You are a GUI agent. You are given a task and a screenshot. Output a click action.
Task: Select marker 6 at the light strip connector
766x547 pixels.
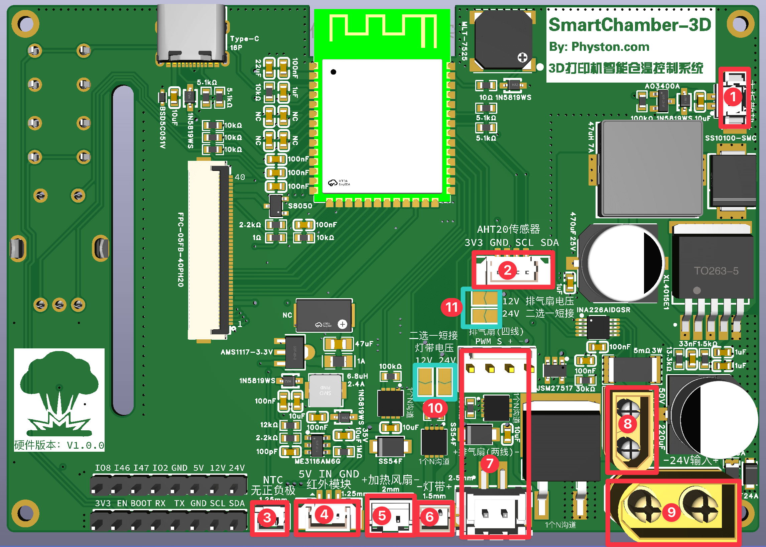[430, 517]
